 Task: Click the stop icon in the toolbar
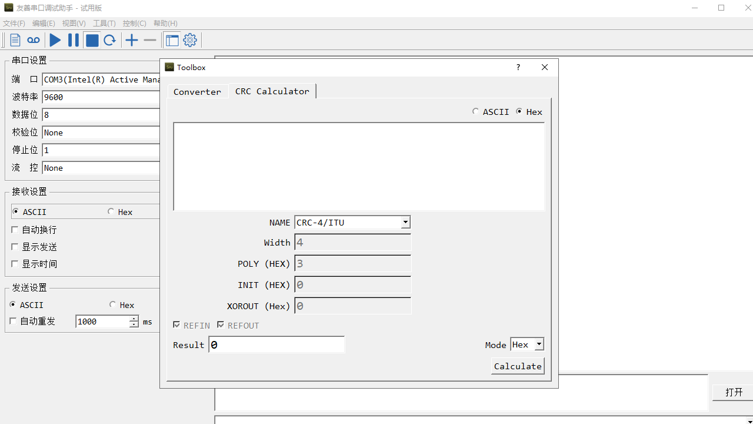point(92,39)
